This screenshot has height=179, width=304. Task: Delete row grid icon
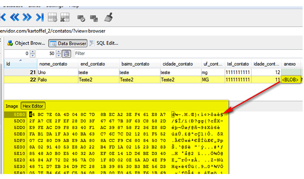[x=65, y=17]
